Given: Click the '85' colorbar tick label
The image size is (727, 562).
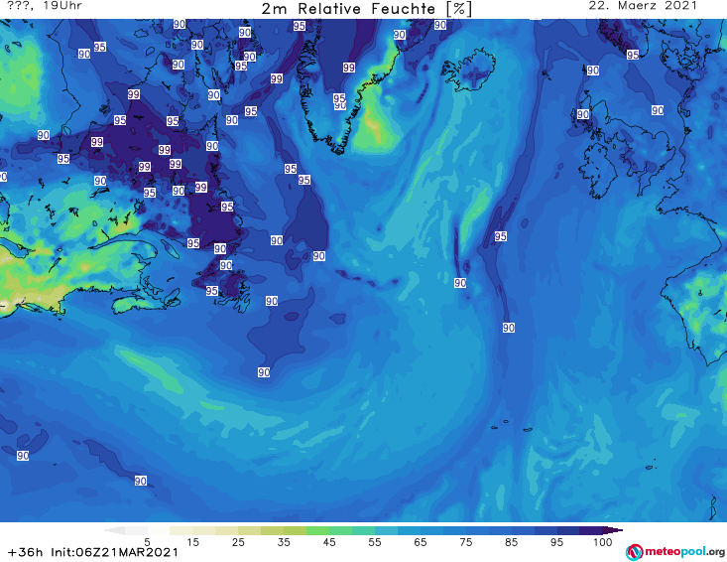Looking at the screenshot, I should 511,542.
